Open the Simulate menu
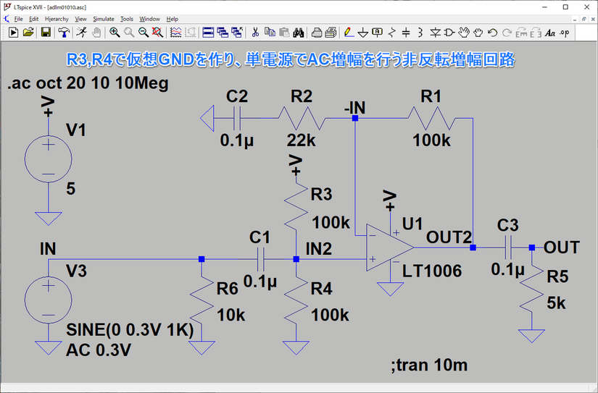Screen dimensions: 598x393 point(104,19)
